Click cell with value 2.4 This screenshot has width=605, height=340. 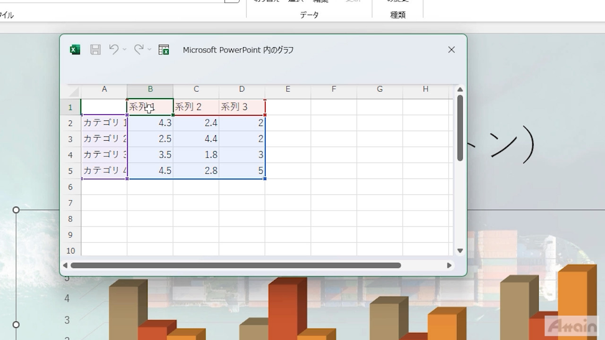tap(196, 123)
